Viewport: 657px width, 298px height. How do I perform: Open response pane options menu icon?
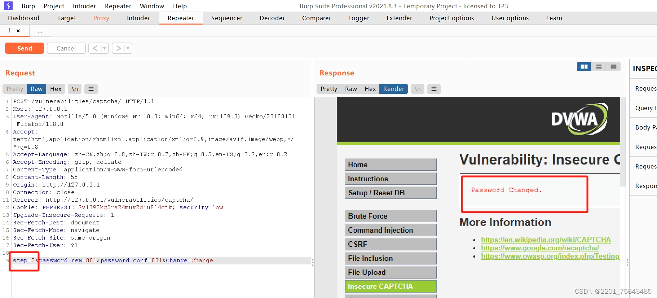[x=434, y=89]
